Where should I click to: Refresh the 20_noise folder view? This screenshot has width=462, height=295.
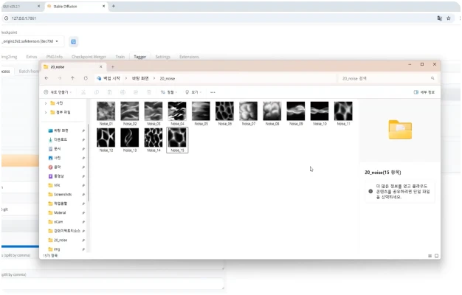pos(86,78)
